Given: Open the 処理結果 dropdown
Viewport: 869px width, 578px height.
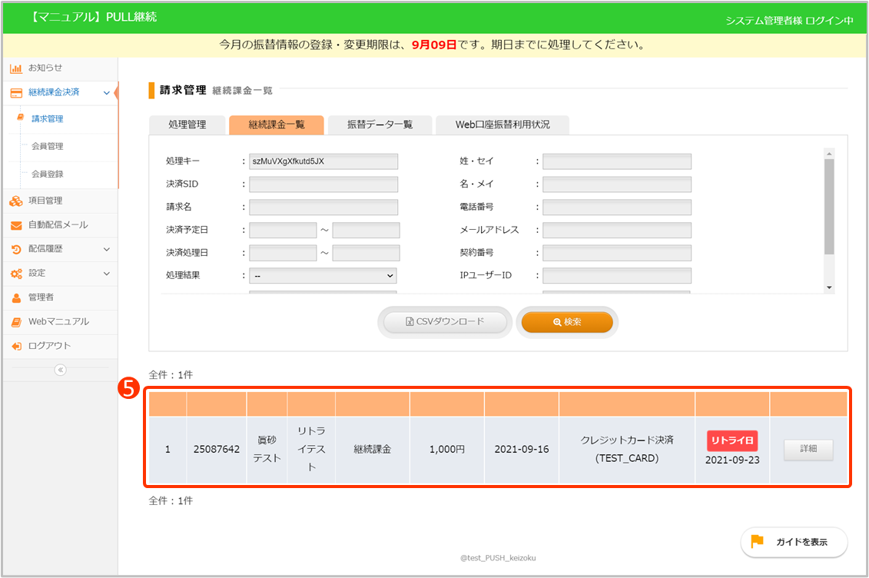Looking at the screenshot, I should (x=323, y=275).
